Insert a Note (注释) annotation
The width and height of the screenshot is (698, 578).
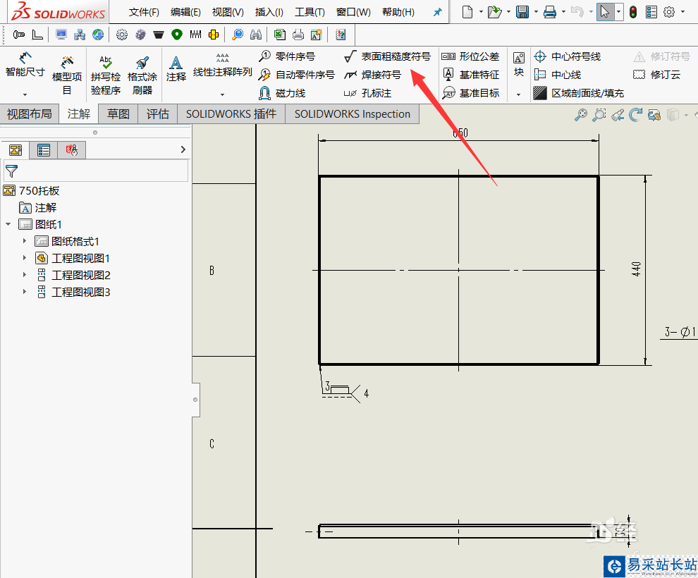pos(176,68)
